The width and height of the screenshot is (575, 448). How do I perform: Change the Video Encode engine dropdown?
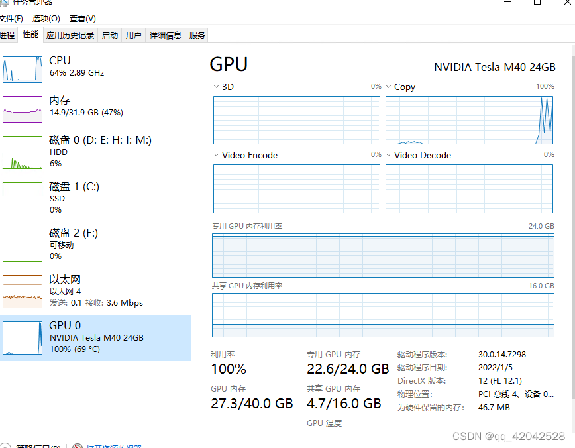coord(216,155)
